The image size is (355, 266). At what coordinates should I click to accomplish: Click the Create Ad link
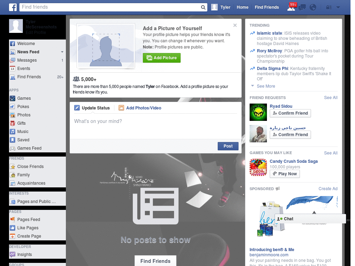pyautogui.click(x=328, y=189)
